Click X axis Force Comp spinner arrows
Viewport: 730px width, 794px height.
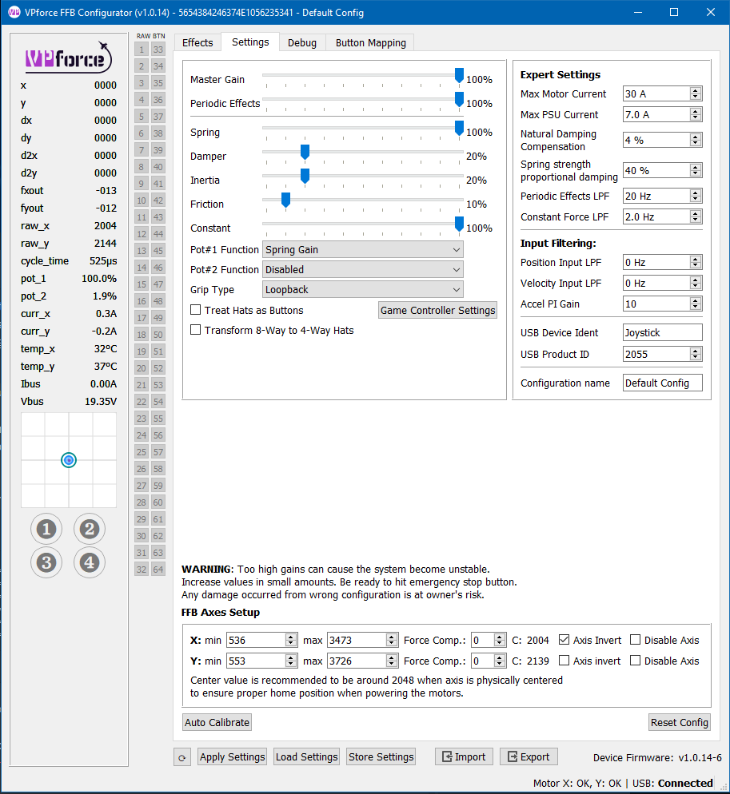(x=500, y=640)
